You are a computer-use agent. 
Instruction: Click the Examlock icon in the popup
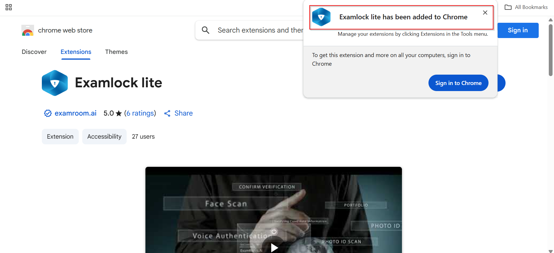[x=321, y=17]
